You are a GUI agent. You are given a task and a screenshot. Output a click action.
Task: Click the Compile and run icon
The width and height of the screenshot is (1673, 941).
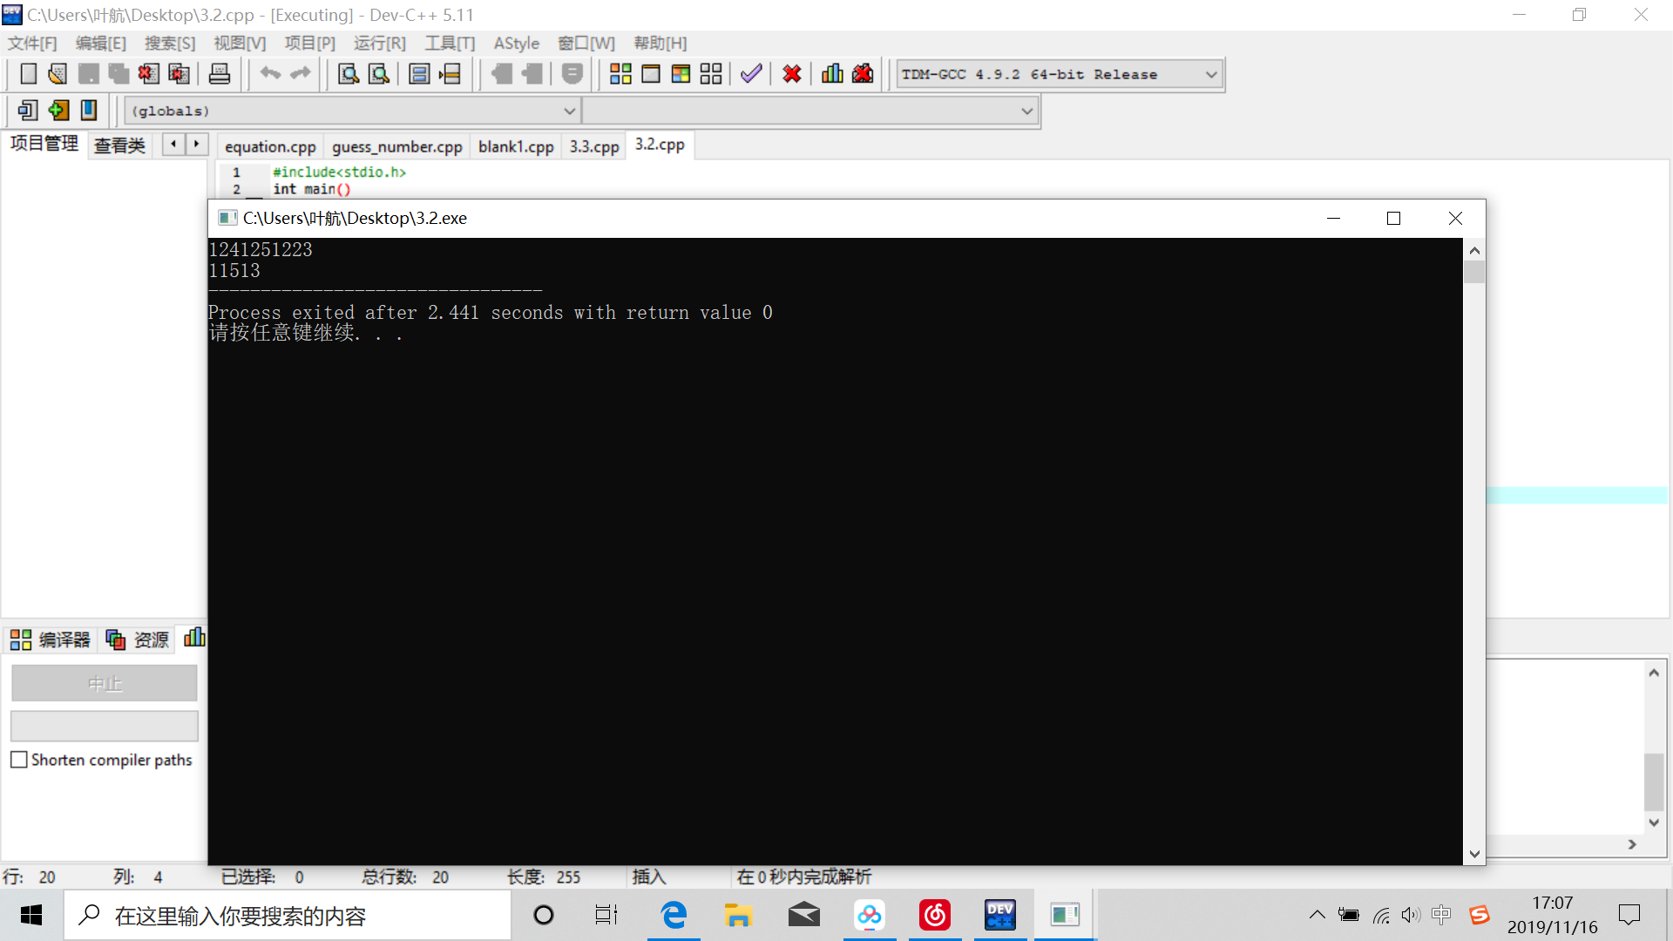point(681,74)
